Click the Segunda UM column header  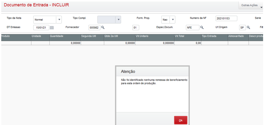(x=92, y=38)
